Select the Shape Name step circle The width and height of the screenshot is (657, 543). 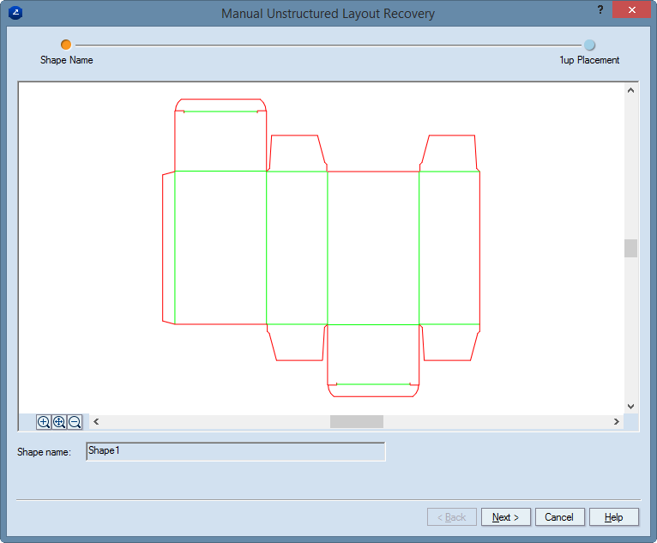66,45
